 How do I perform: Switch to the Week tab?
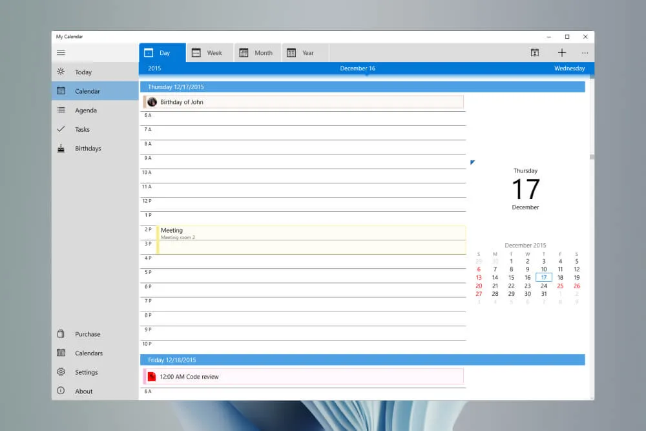pyautogui.click(x=209, y=52)
